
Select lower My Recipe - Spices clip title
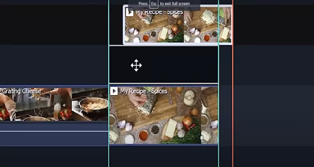point(144,91)
